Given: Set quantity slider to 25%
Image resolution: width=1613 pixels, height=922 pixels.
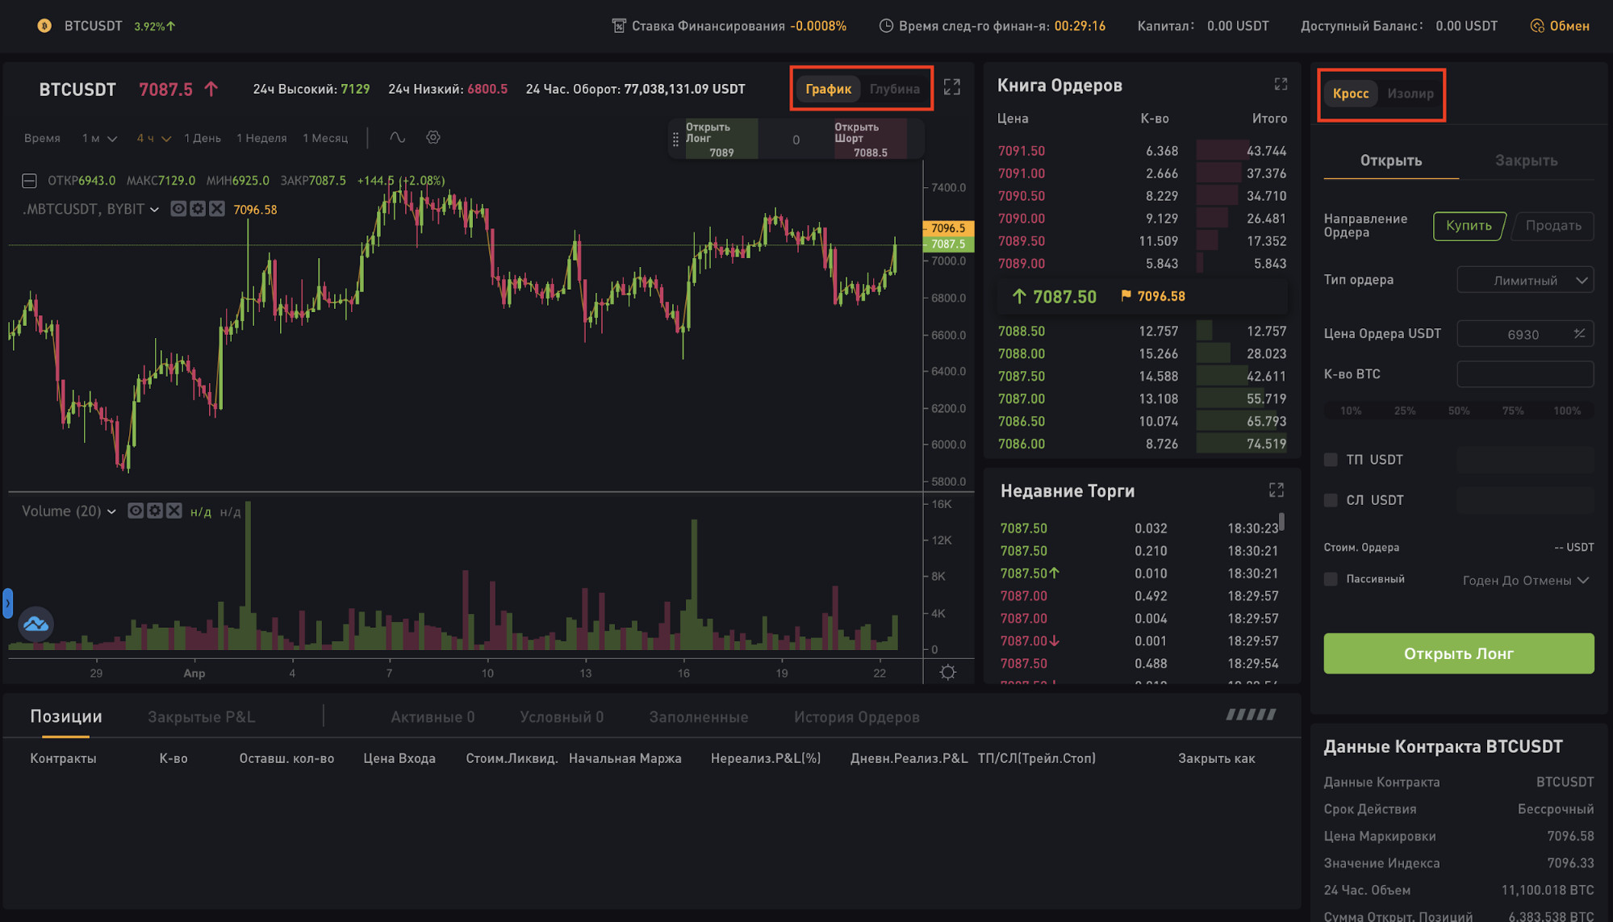Looking at the screenshot, I should click(x=1404, y=411).
